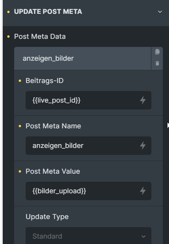
Task: Click the Post Meta Data label
Action: (x=40, y=37)
